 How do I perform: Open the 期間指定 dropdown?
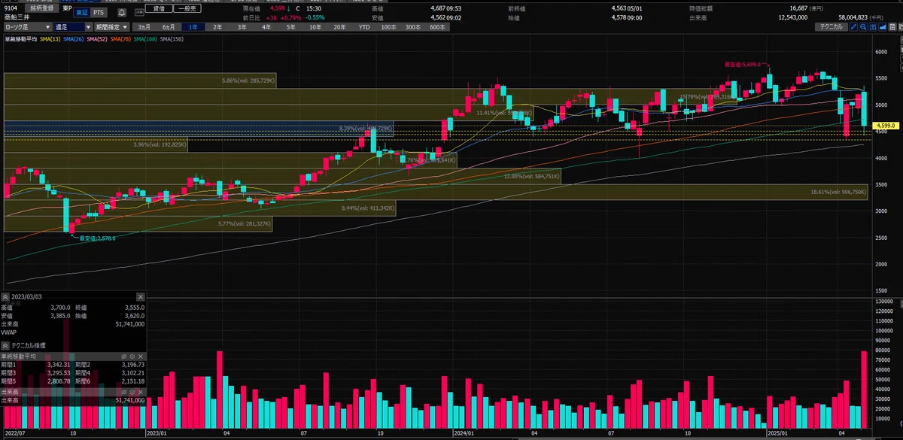[112, 27]
